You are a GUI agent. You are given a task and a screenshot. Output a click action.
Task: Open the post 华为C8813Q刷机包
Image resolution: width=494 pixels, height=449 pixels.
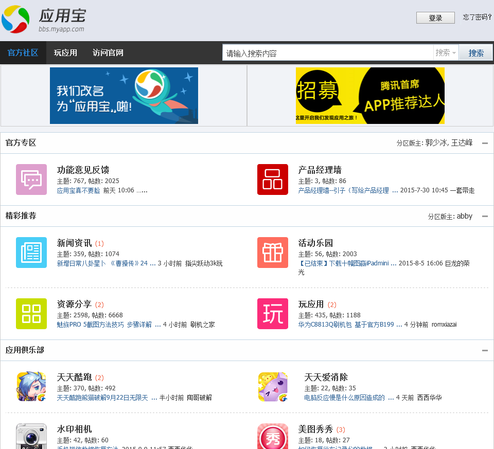point(350,325)
